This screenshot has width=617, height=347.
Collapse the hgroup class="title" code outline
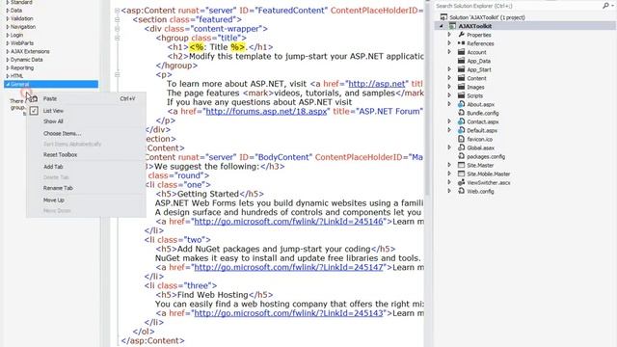pyautogui.click(x=118, y=38)
